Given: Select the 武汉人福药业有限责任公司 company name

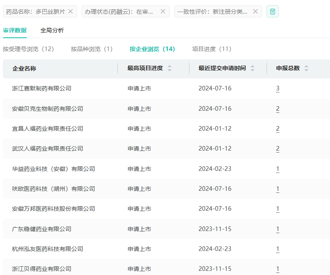Looking at the screenshot, I should [x=48, y=148].
